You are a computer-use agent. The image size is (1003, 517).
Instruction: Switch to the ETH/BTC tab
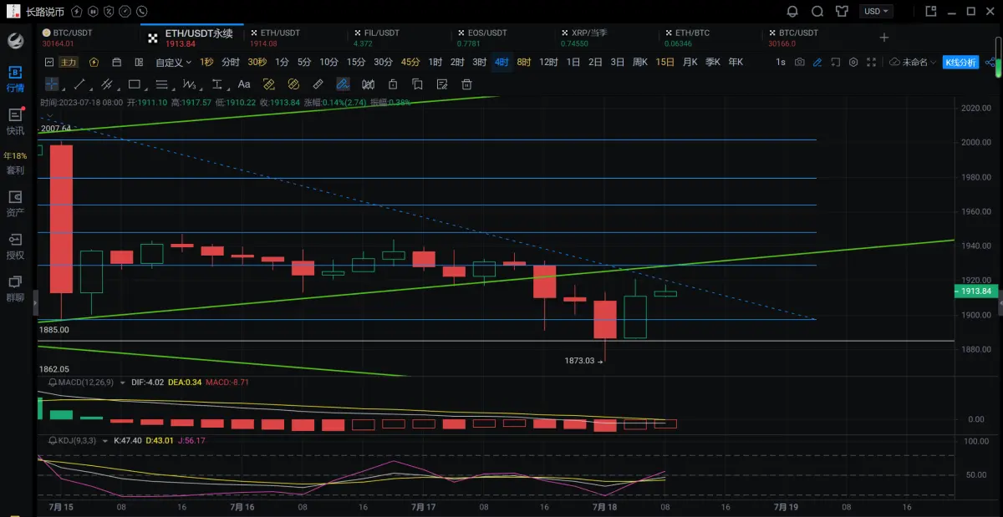pos(692,33)
